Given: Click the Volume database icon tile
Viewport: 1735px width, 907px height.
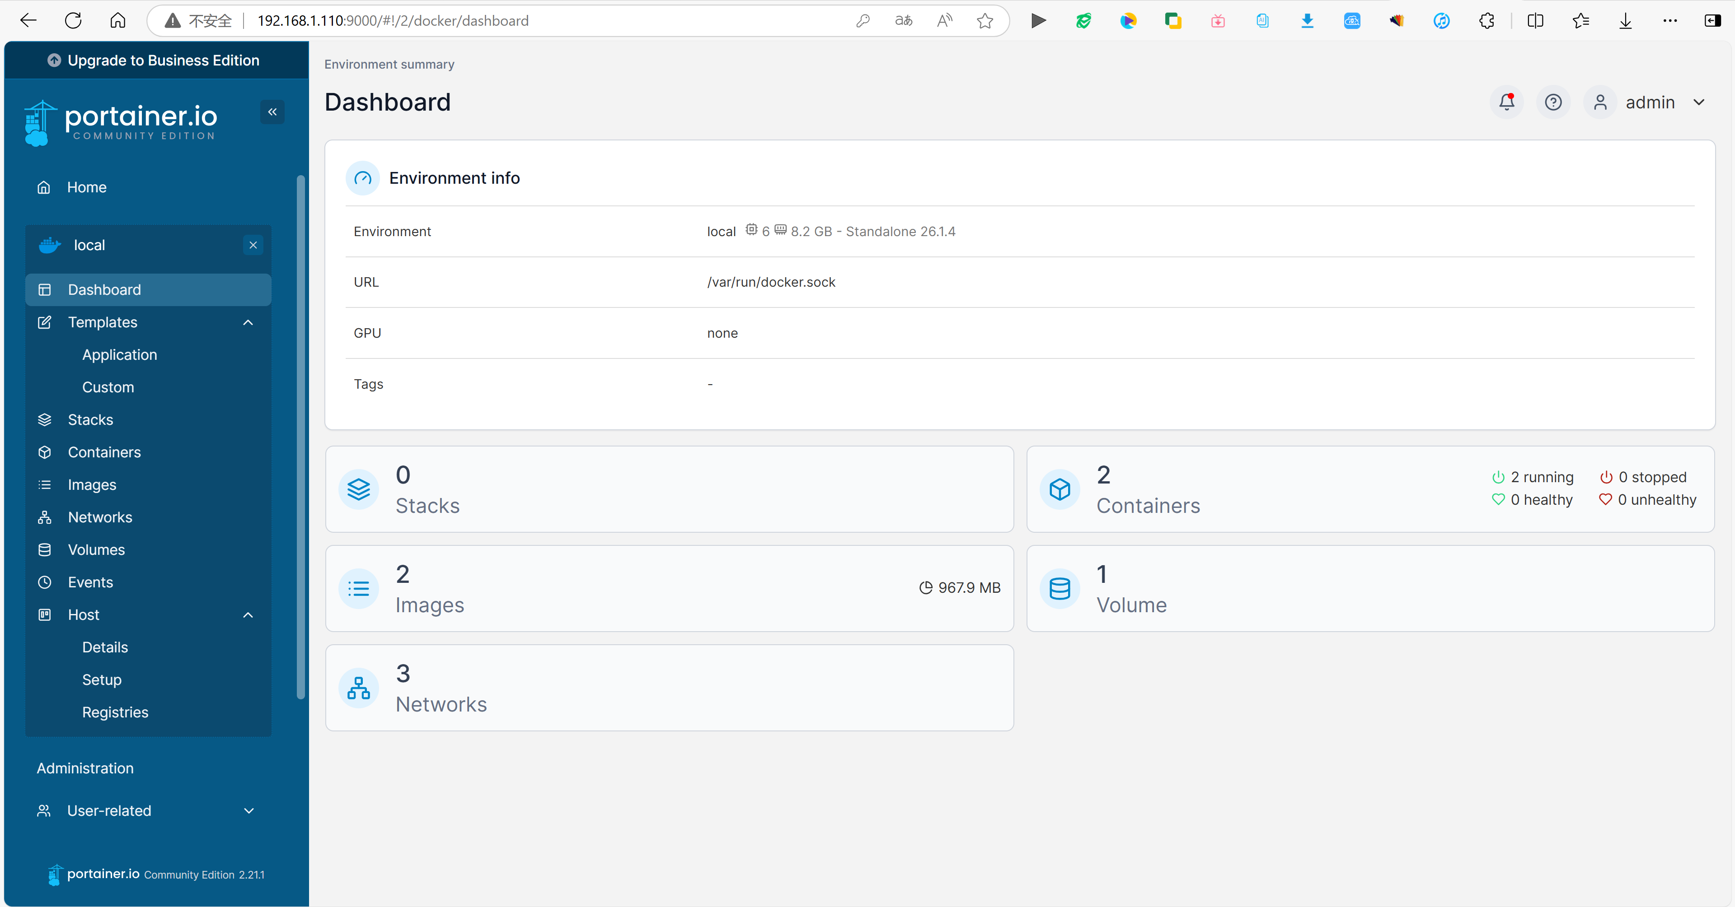Looking at the screenshot, I should [1060, 589].
